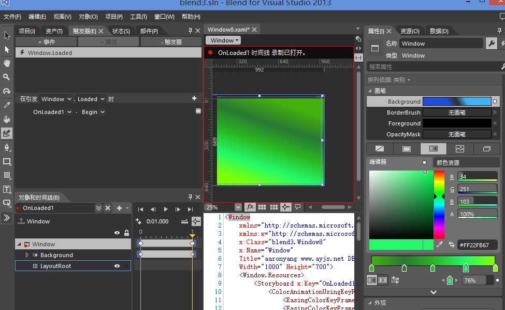Select the TextBlock tool
Screen dimensions: 505x310
(7, 189)
